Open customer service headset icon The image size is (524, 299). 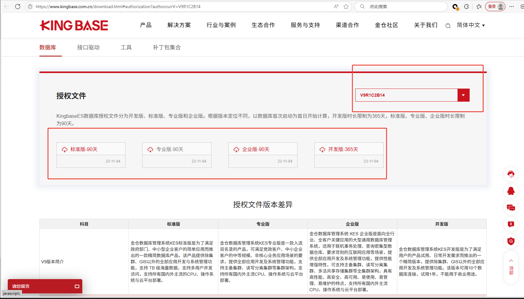coord(511,174)
